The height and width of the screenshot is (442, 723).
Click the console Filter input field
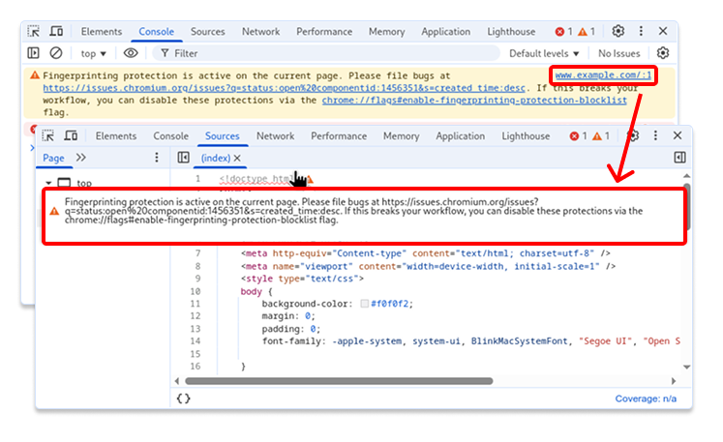329,53
